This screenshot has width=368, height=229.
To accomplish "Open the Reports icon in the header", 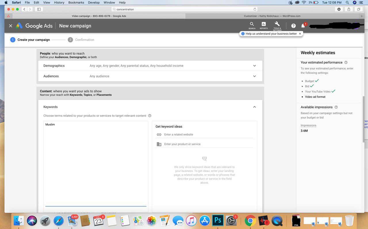I will [x=264, y=26].
